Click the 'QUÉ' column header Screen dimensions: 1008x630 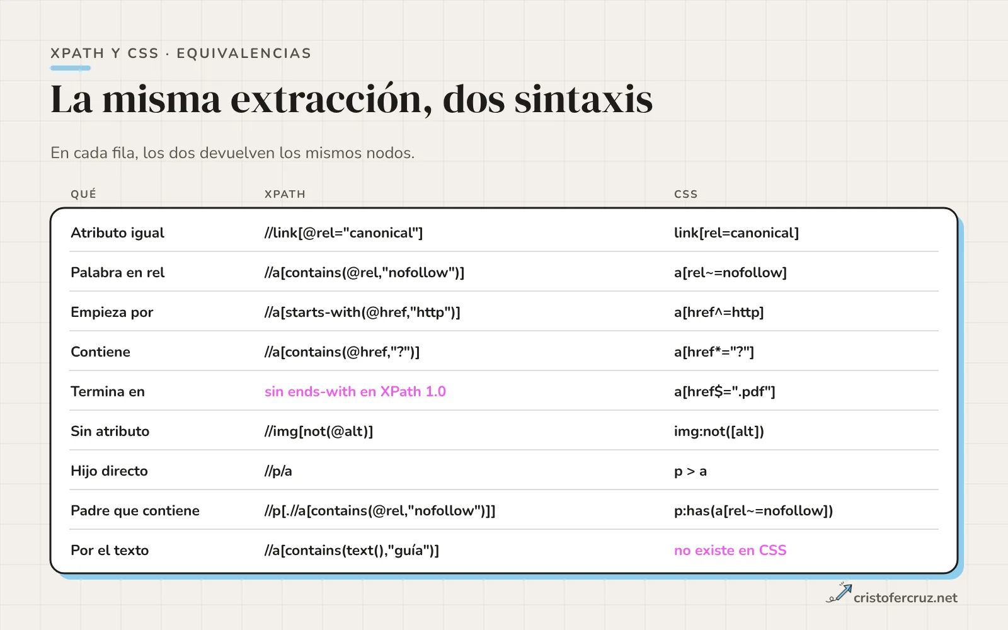click(83, 194)
